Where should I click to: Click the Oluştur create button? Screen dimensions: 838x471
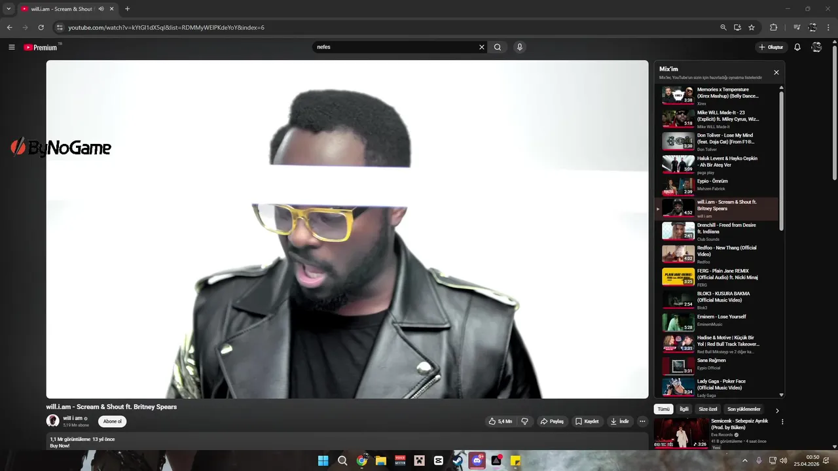(x=771, y=47)
